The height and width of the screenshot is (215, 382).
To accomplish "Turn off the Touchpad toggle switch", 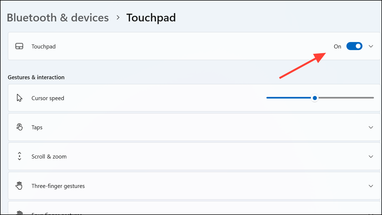I will coord(354,46).
